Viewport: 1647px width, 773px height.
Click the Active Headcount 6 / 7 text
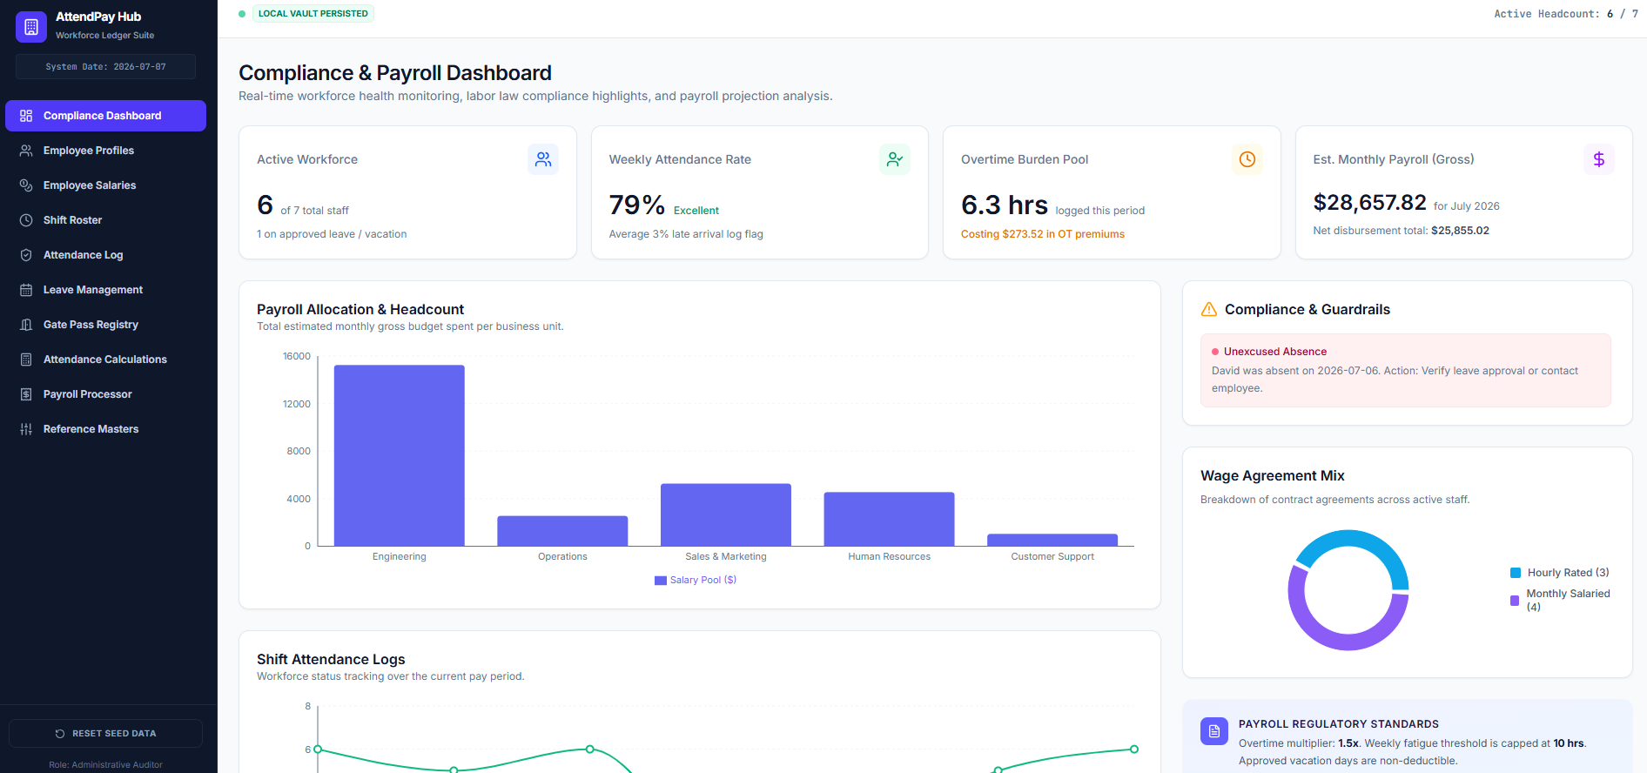1566,14
